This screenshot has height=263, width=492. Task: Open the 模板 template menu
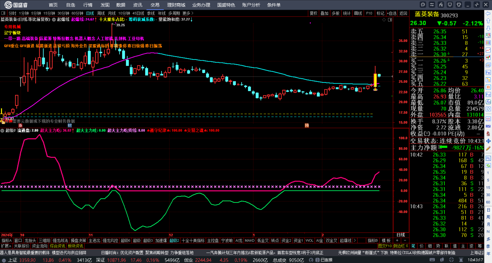386,241
